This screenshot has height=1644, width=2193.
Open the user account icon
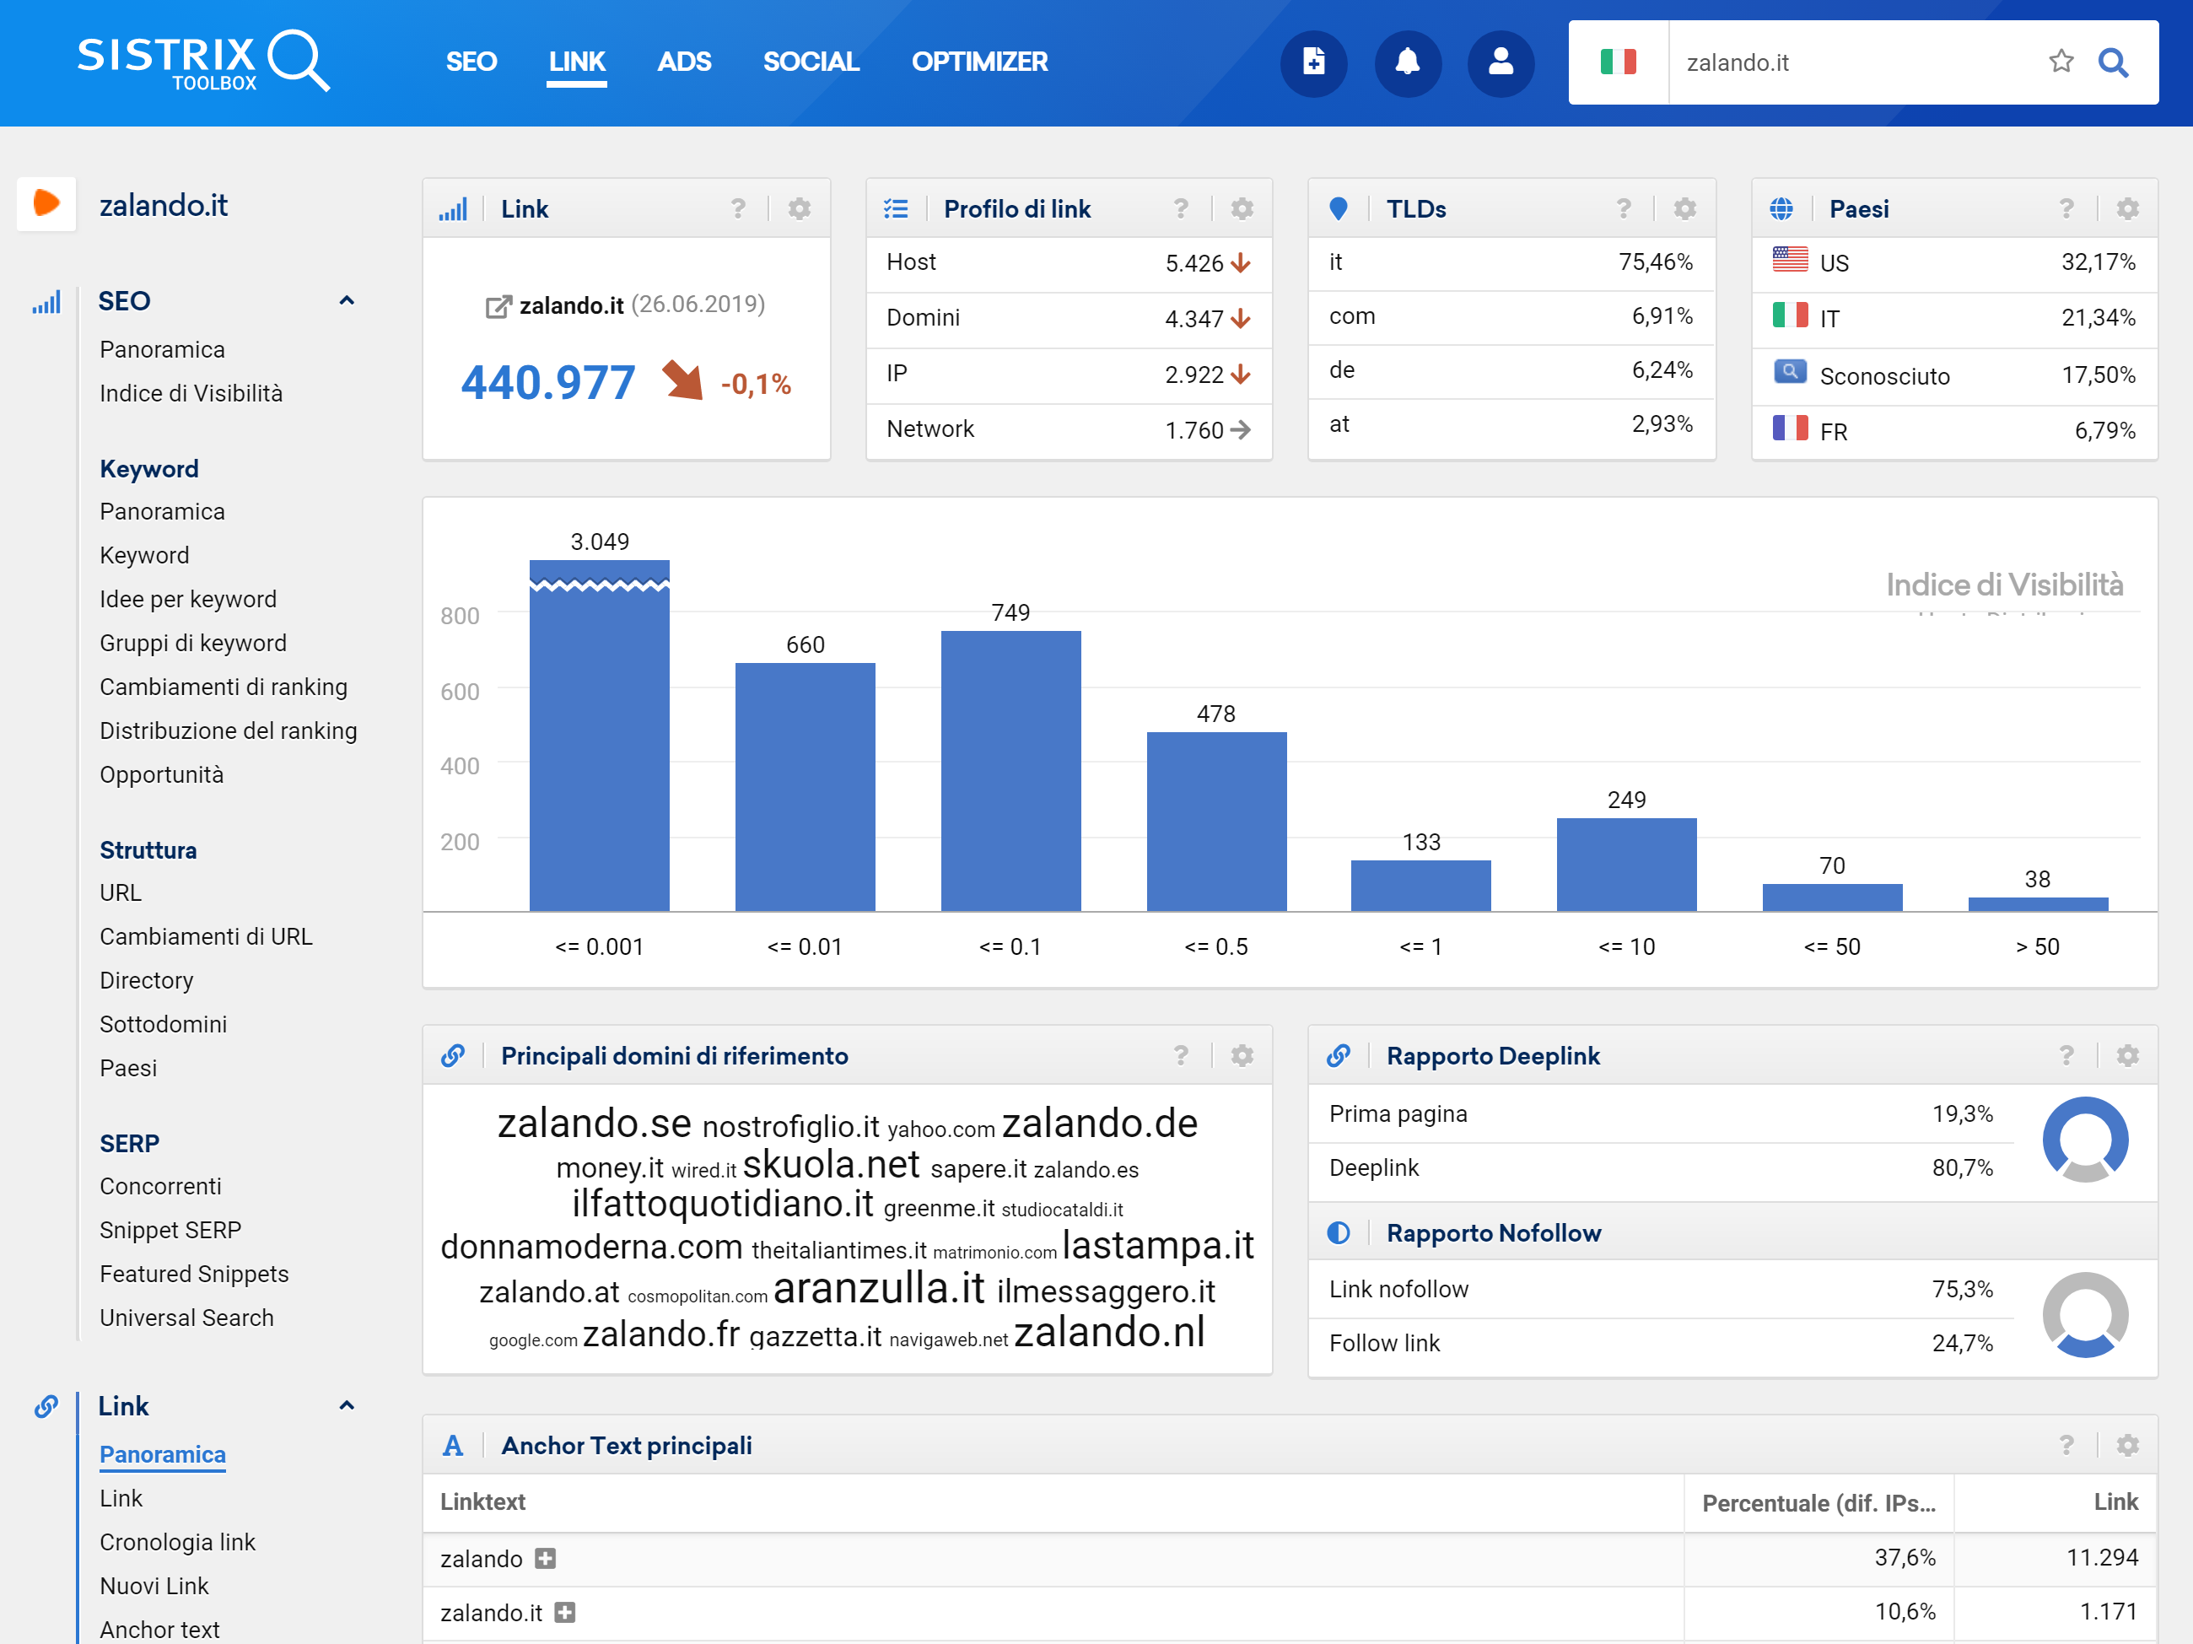tap(1501, 62)
